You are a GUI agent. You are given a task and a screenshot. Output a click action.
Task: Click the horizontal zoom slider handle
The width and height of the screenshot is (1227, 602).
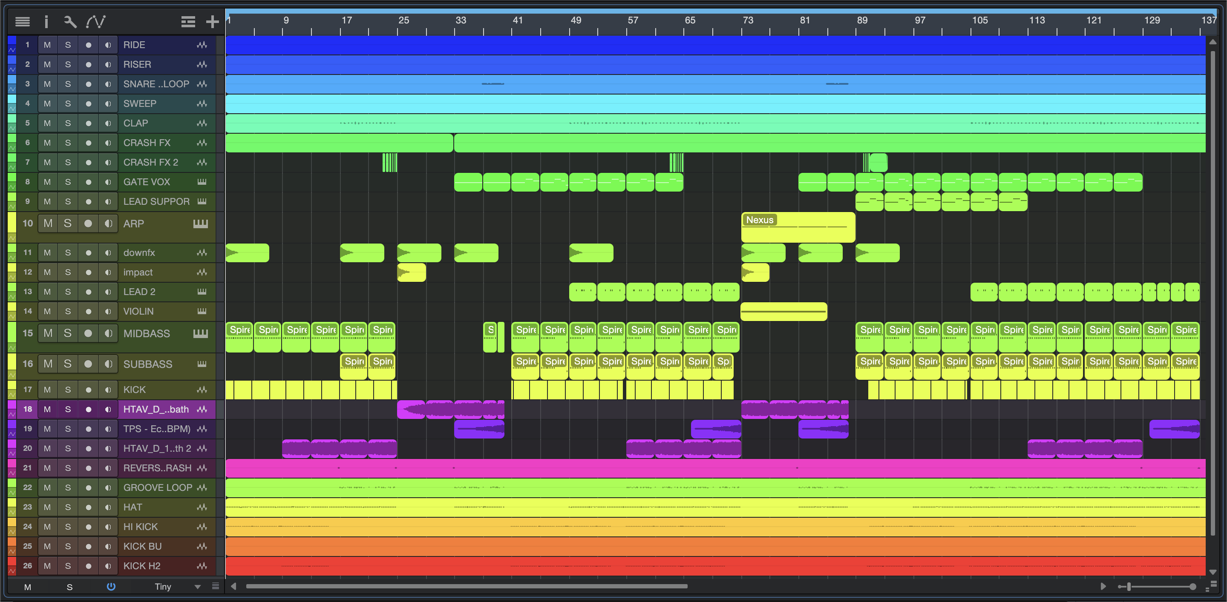[x=1129, y=587]
